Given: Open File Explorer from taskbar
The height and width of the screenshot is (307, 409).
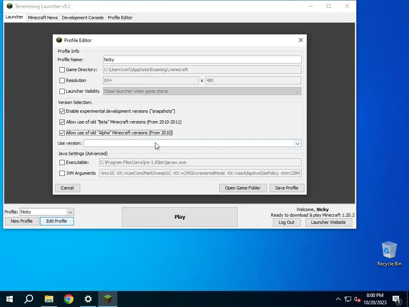Looking at the screenshot, I should coord(49,299).
